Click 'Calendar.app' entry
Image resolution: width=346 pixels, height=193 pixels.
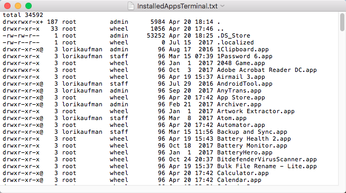(x=239, y=180)
